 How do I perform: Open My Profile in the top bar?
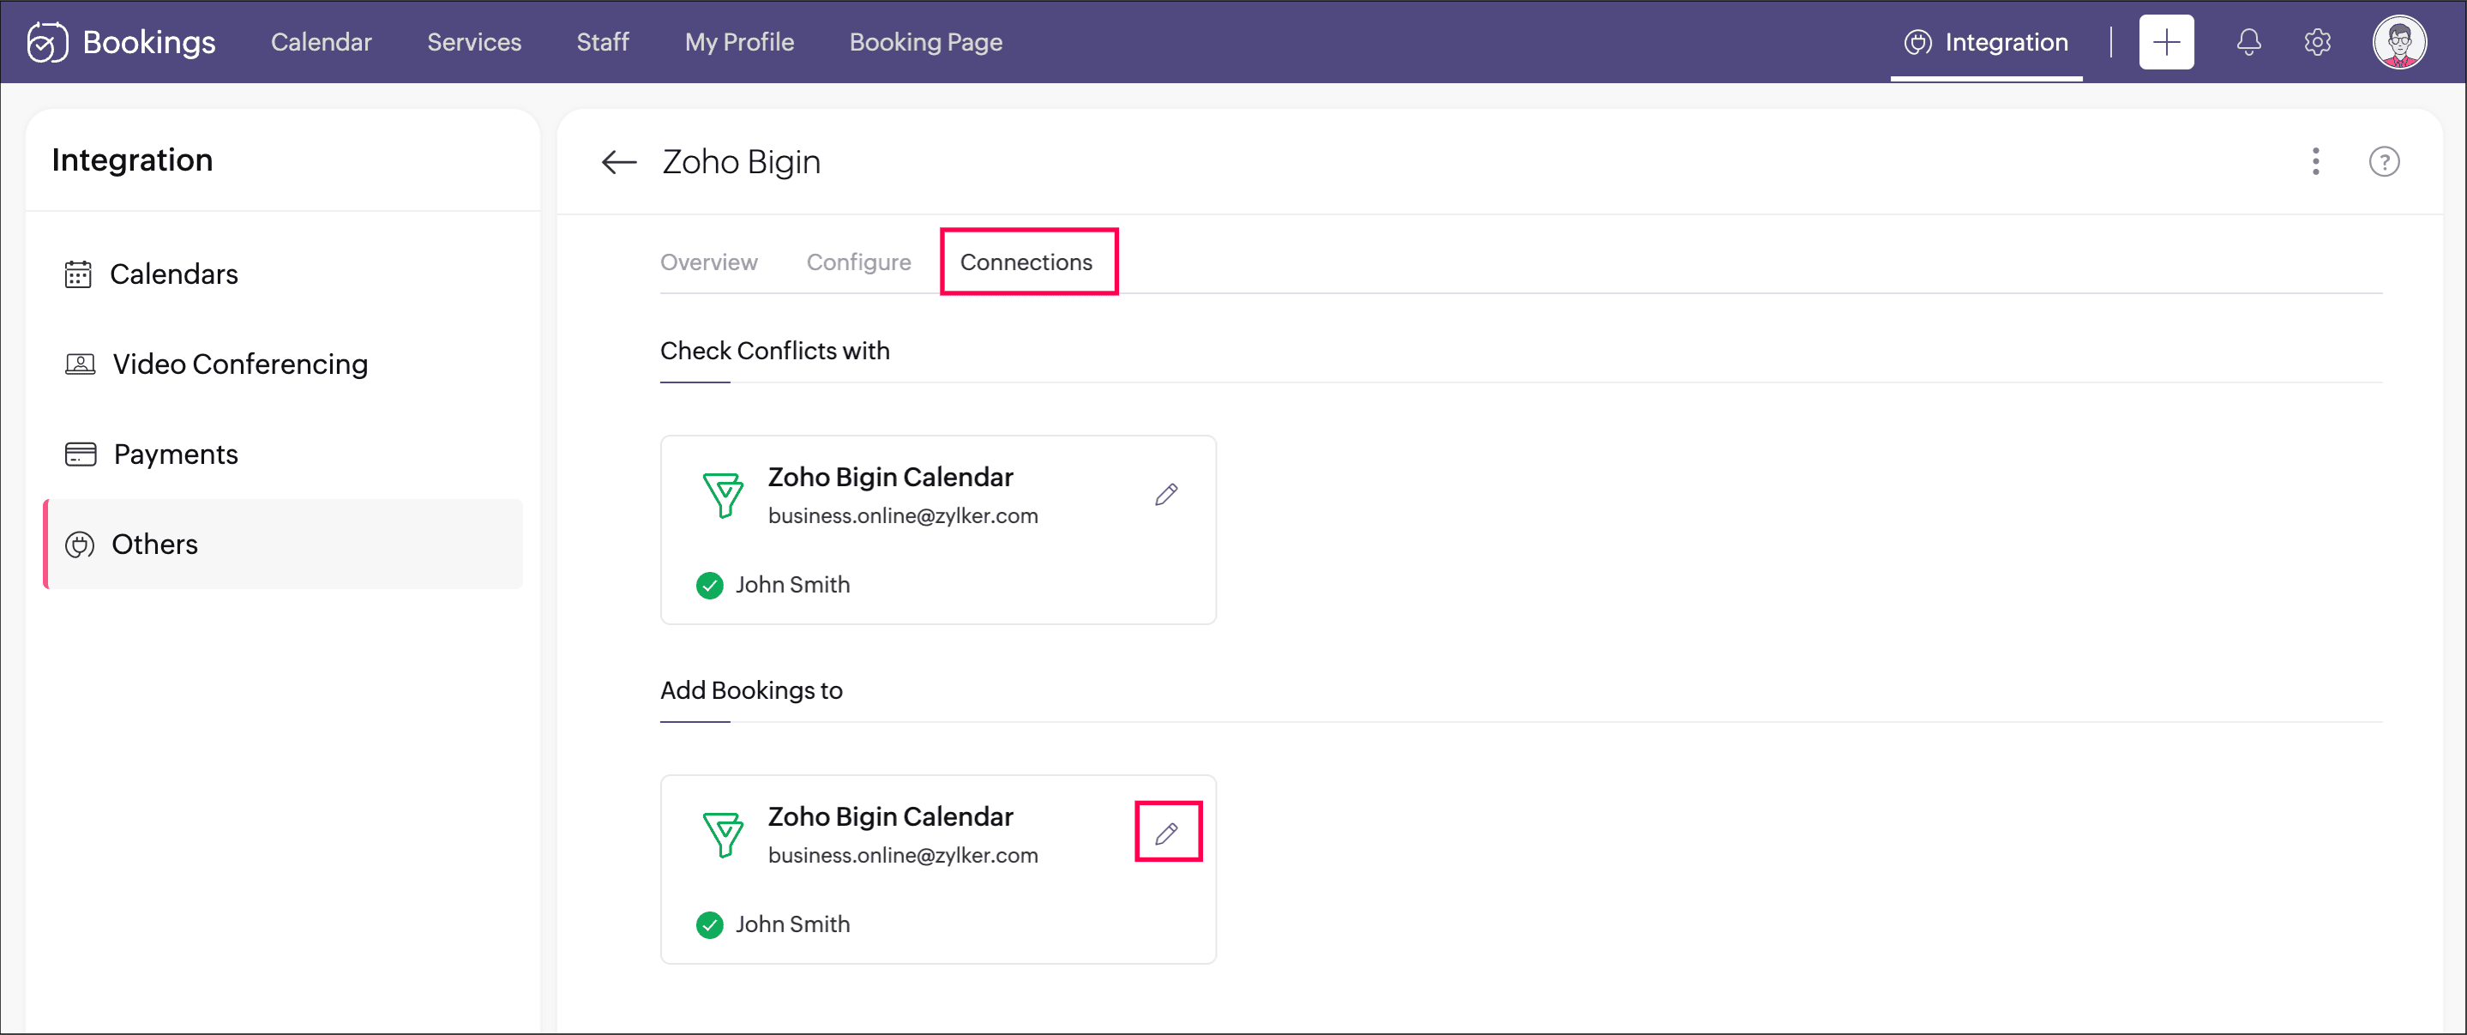739,42
